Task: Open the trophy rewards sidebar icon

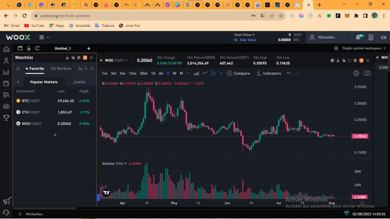Action: [x=6, y=118]
